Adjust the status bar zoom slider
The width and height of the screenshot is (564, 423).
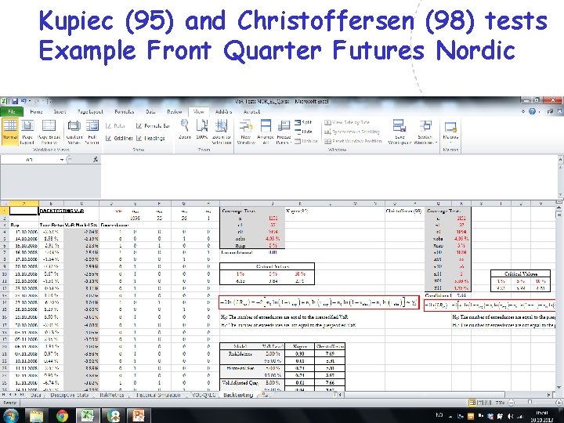530,403
